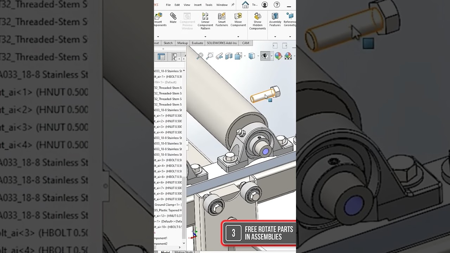Open the Edit menu
Viewport: 450px width, 253px height.
point(177,5)
